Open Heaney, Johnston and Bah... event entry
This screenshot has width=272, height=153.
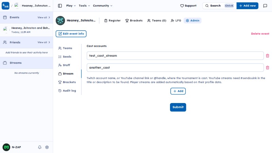point(27,30)
